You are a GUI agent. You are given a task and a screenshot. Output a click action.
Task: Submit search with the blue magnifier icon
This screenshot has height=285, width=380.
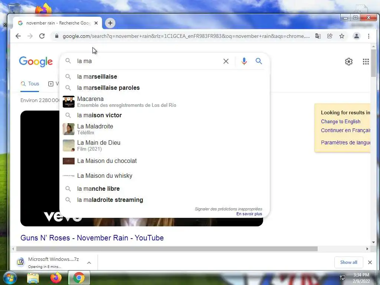[259, 61]
